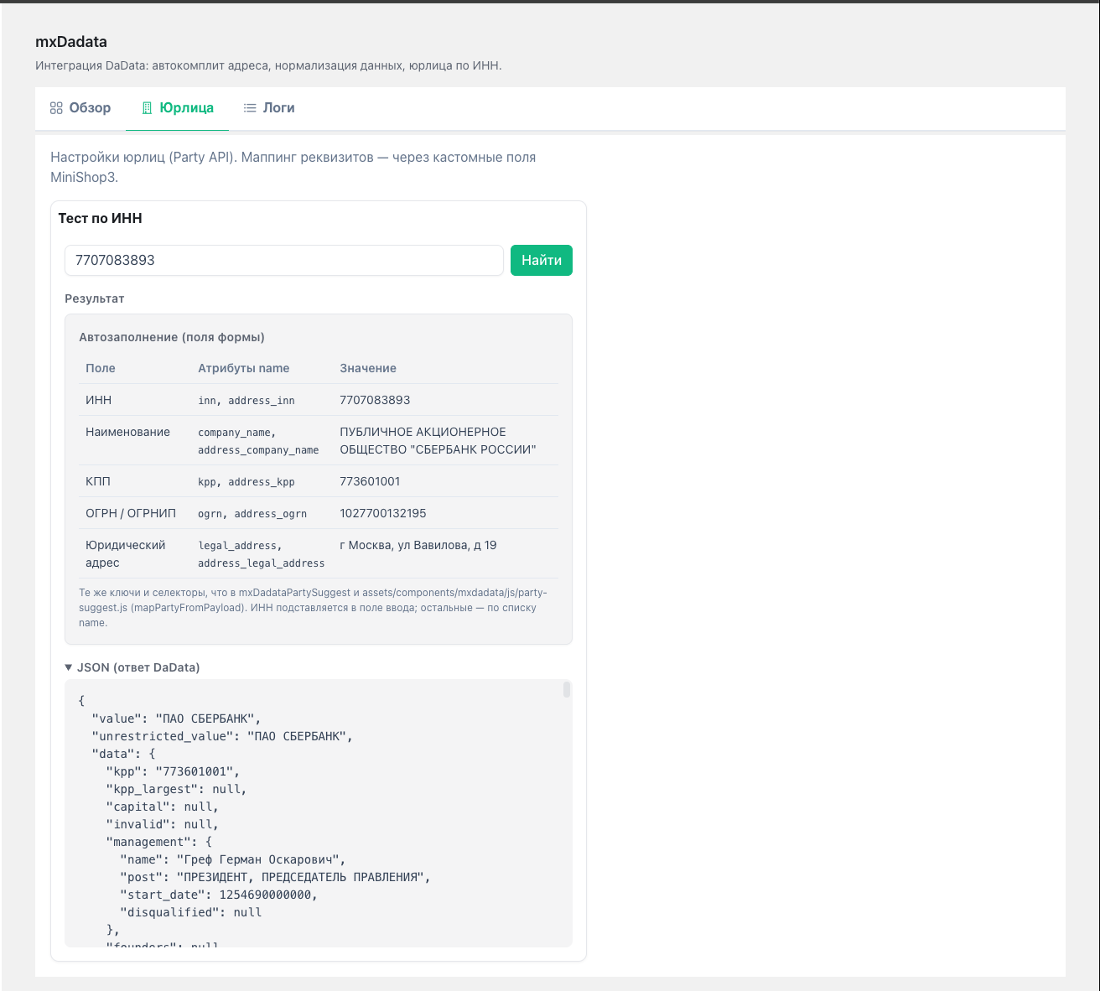Click the legal address г Москва, ул Вавилова

(418, 545)
